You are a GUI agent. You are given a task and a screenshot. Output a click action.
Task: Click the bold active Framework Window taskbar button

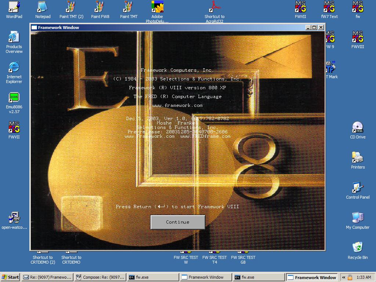point(312,278)
